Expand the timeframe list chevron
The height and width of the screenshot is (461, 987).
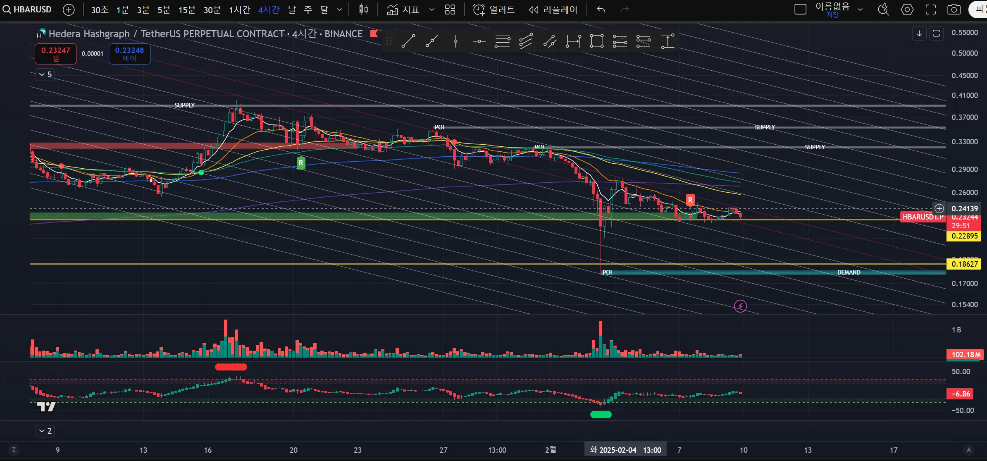coord(340,10)
